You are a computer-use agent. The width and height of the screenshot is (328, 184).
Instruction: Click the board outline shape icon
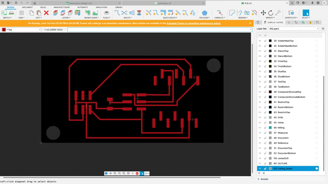(88, 13)
